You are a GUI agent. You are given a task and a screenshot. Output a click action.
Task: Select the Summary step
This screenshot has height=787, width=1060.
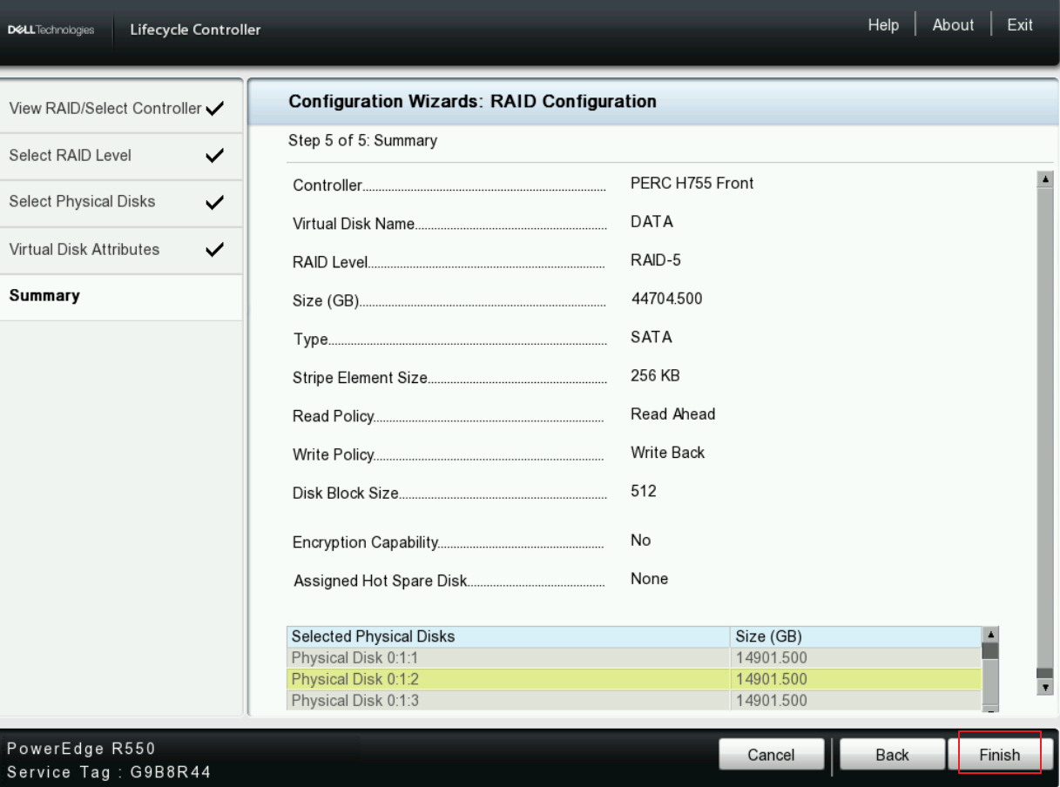point(120,296)
